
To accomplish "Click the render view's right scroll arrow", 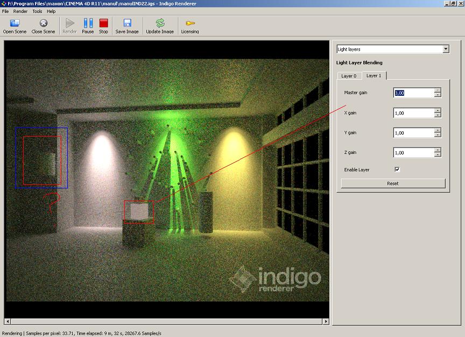I will click(x=326, y=321).
